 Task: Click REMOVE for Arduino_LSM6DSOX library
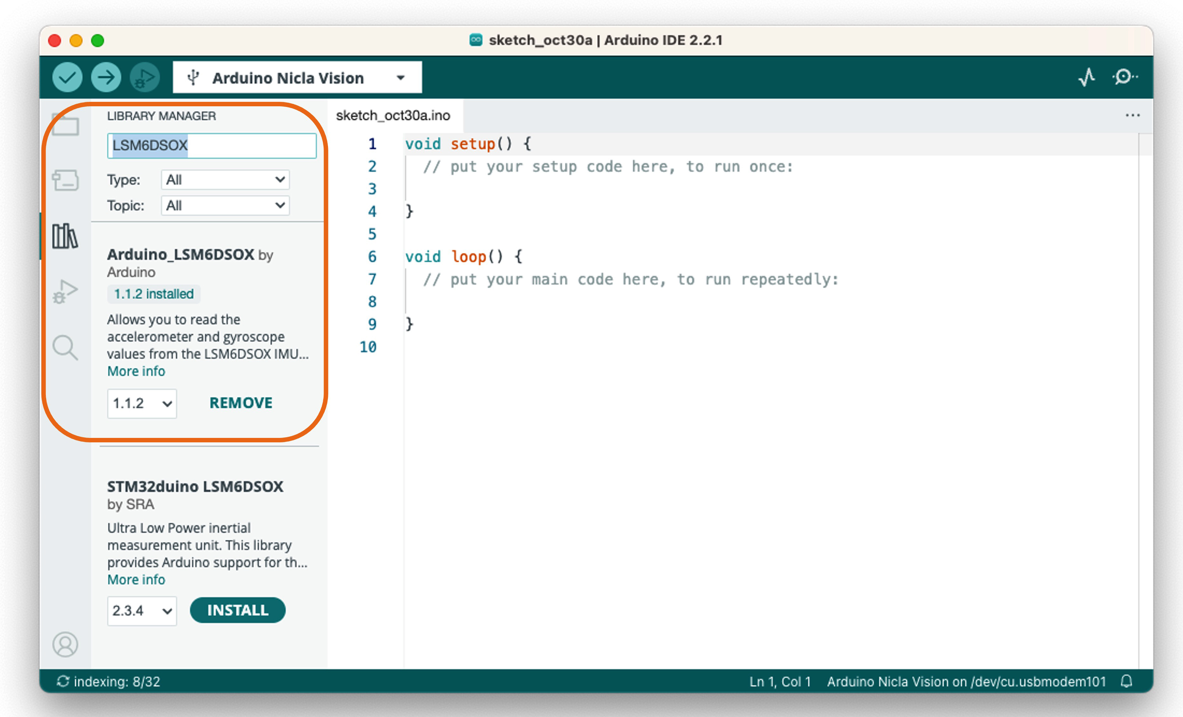click(x=240, y=403)
